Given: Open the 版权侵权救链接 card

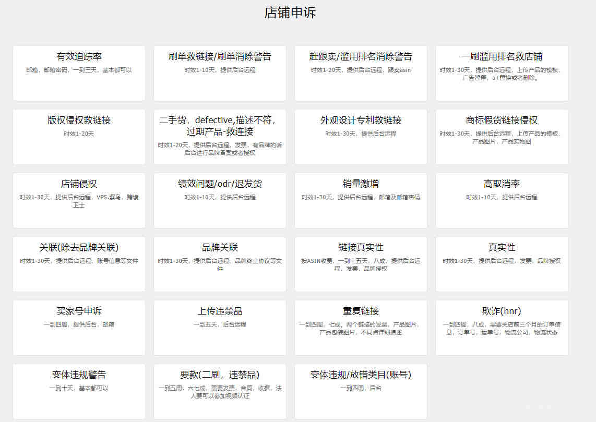Looking at the screenshot, I should click(x=79, y=137).
